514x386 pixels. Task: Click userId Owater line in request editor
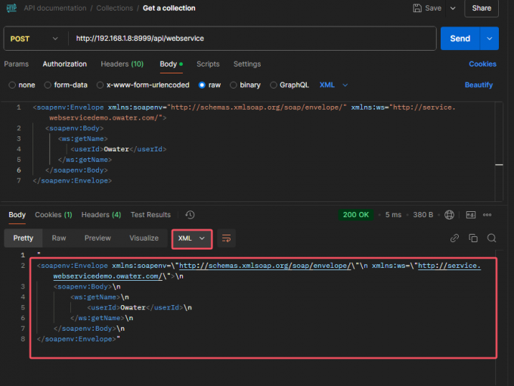pyautogui.click(x=119, y=149)
